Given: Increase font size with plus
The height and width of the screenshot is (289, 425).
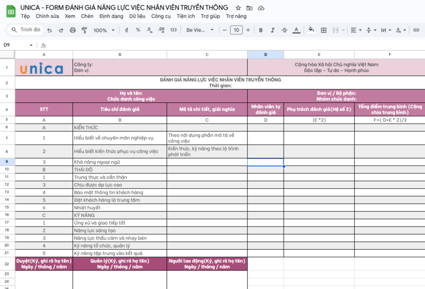Looking at the screenshot, I should 248,30.
